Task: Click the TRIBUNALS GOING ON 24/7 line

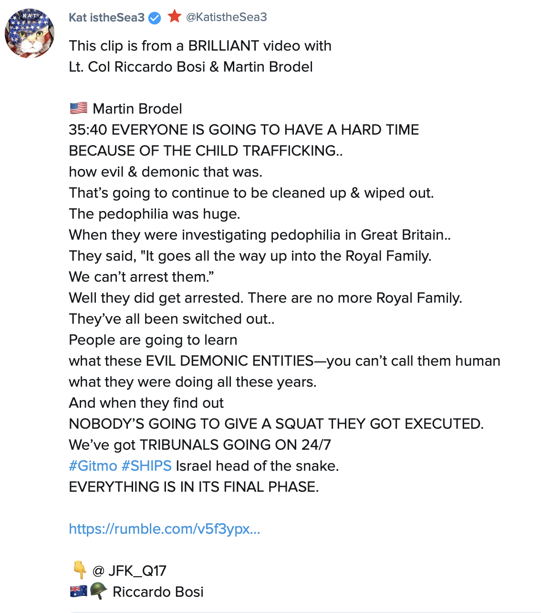Action: coord(200,444)
